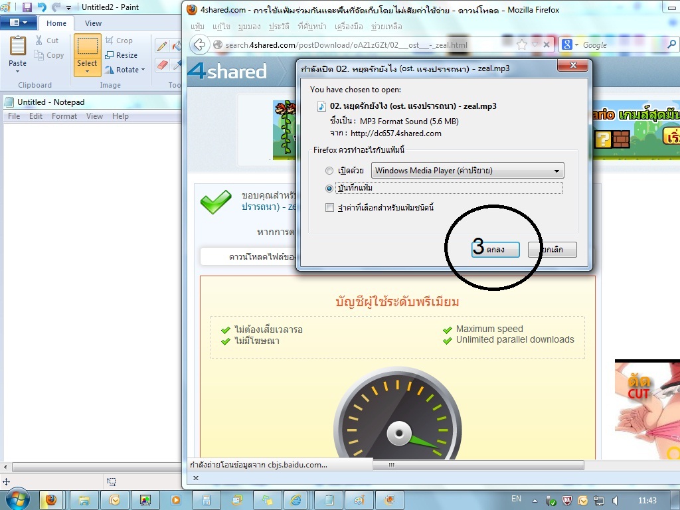Select the Pencil tool in Paint

[162, 46]
